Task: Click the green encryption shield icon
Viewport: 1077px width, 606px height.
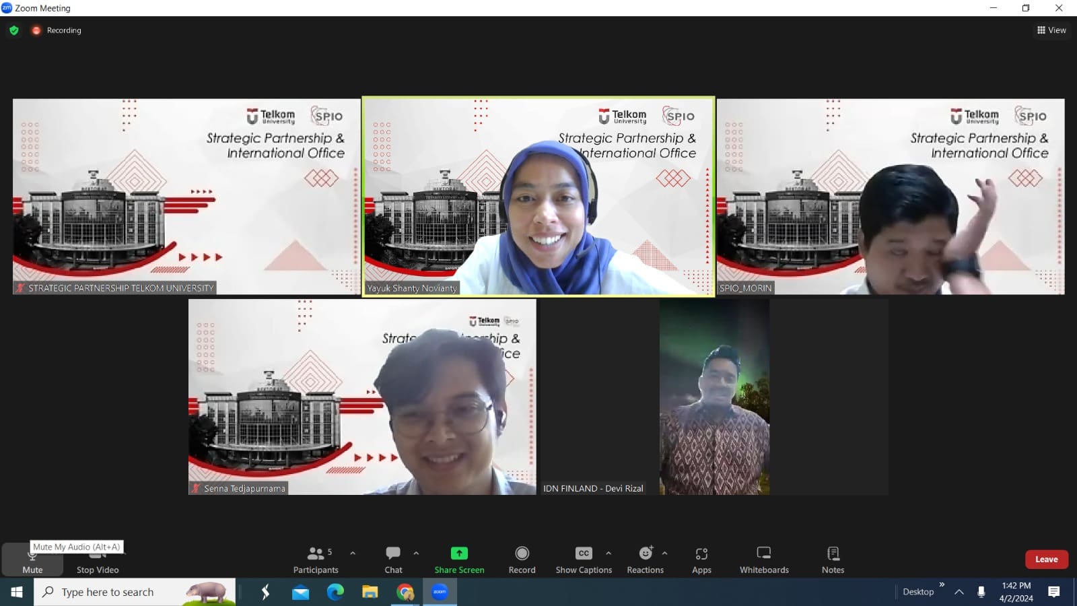Action: [x=14, y=30]
